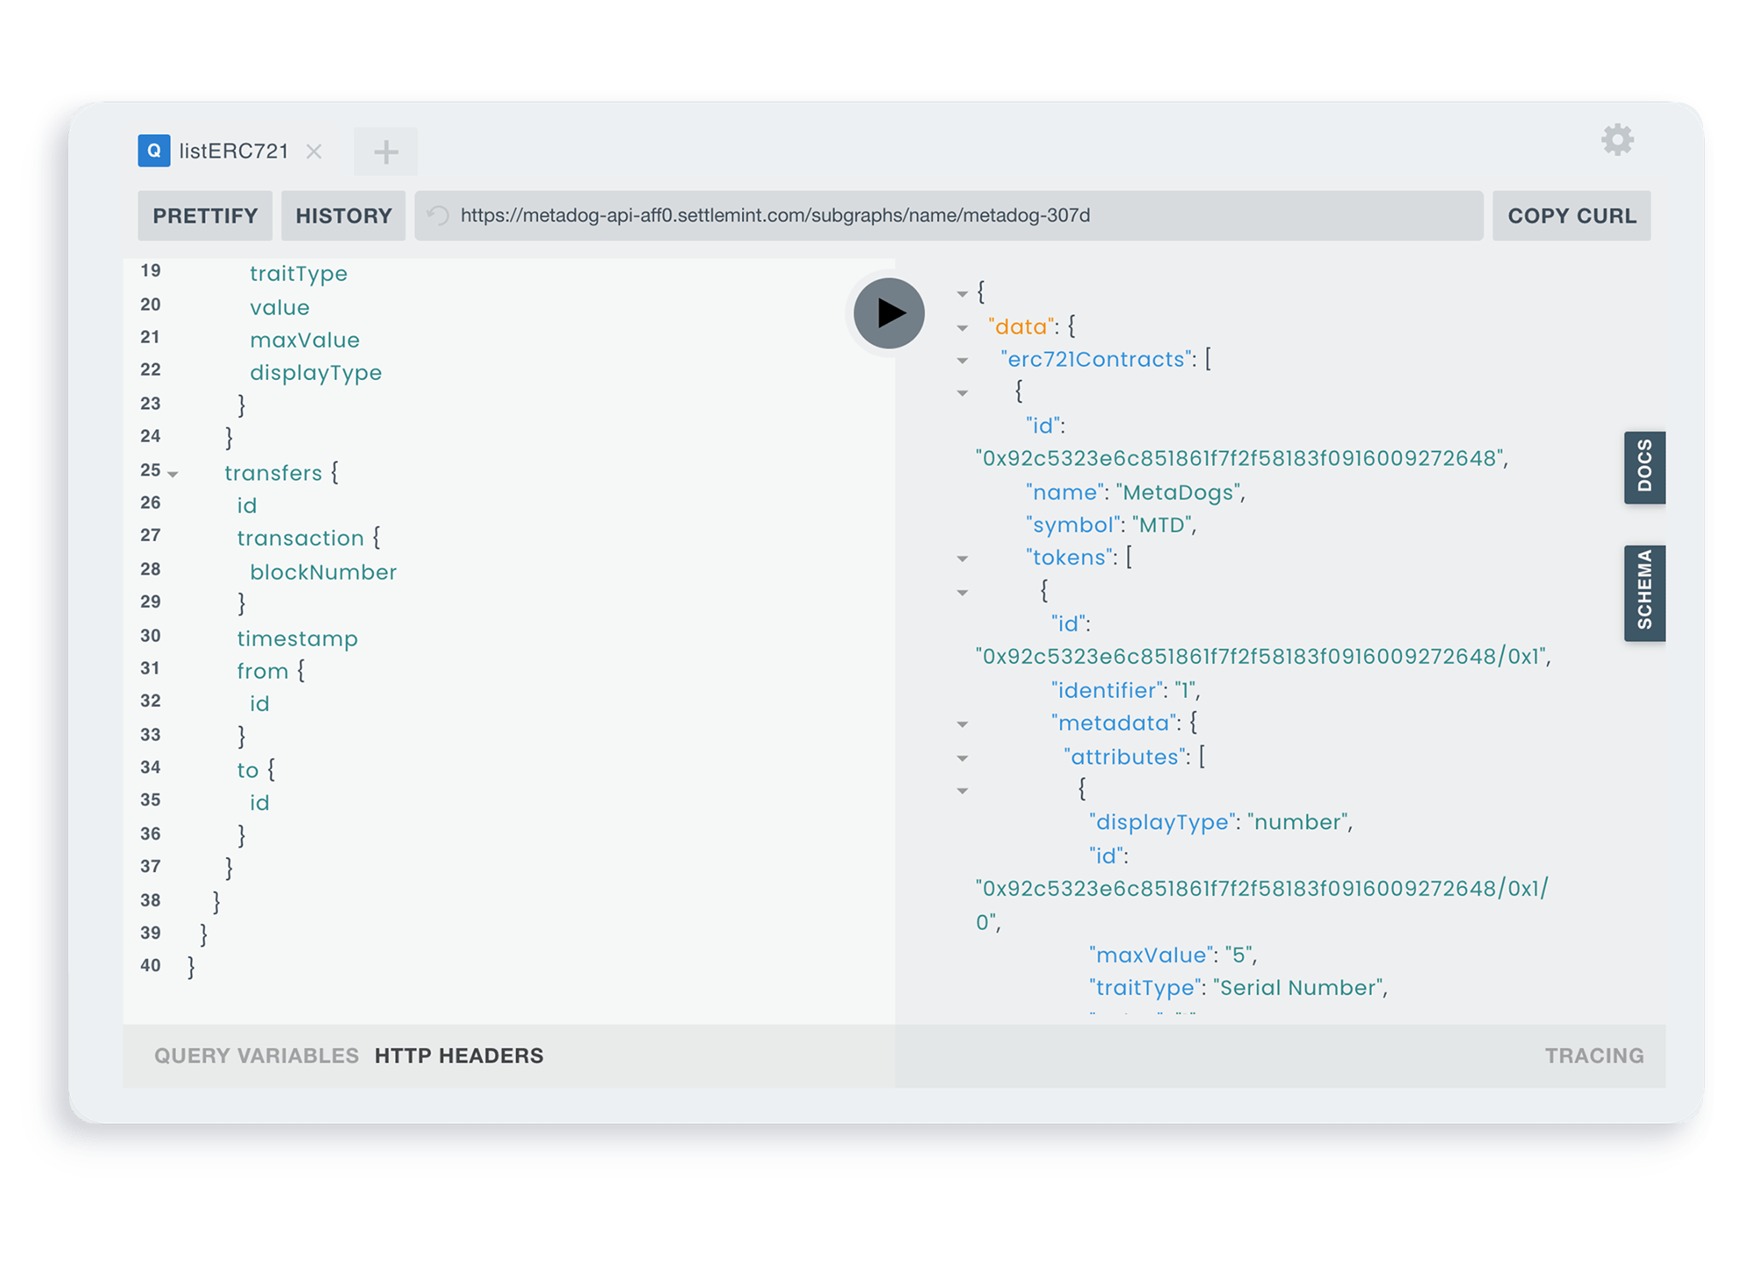Collapse the "data" object in response
This screenshot has height=1261, width=1752.
click(963, 328)
